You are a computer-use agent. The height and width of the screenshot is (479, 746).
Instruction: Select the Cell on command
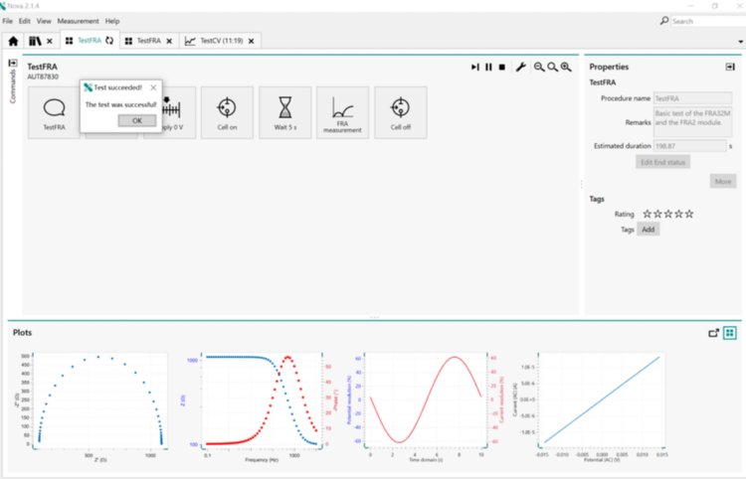click(x=227, y=111)
